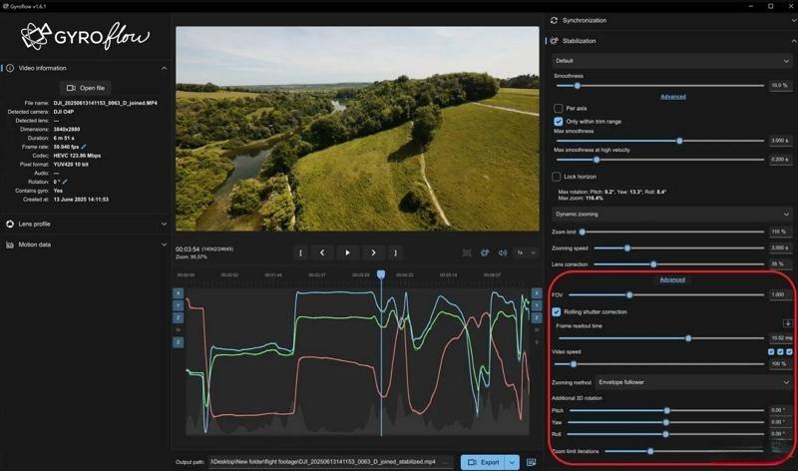The height and width of the screenshot is (471, 798).
Task: Uncheck Only within trim range
Action: pos(559,121)
